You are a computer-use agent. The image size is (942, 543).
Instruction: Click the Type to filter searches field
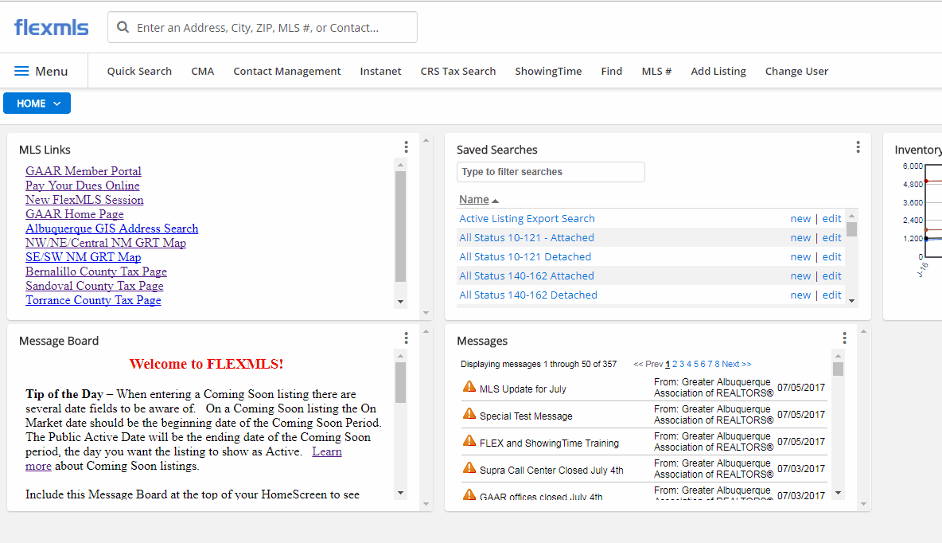tap(551, 172)
